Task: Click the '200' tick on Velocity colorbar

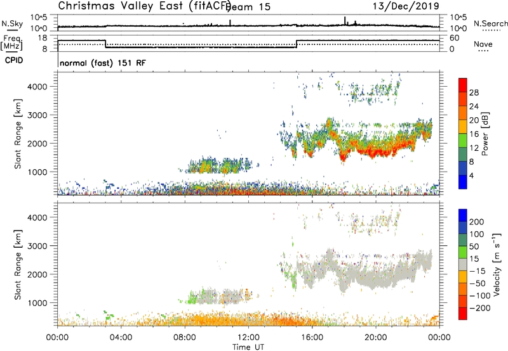Action: pyautogui.click(x=477, y=222)
